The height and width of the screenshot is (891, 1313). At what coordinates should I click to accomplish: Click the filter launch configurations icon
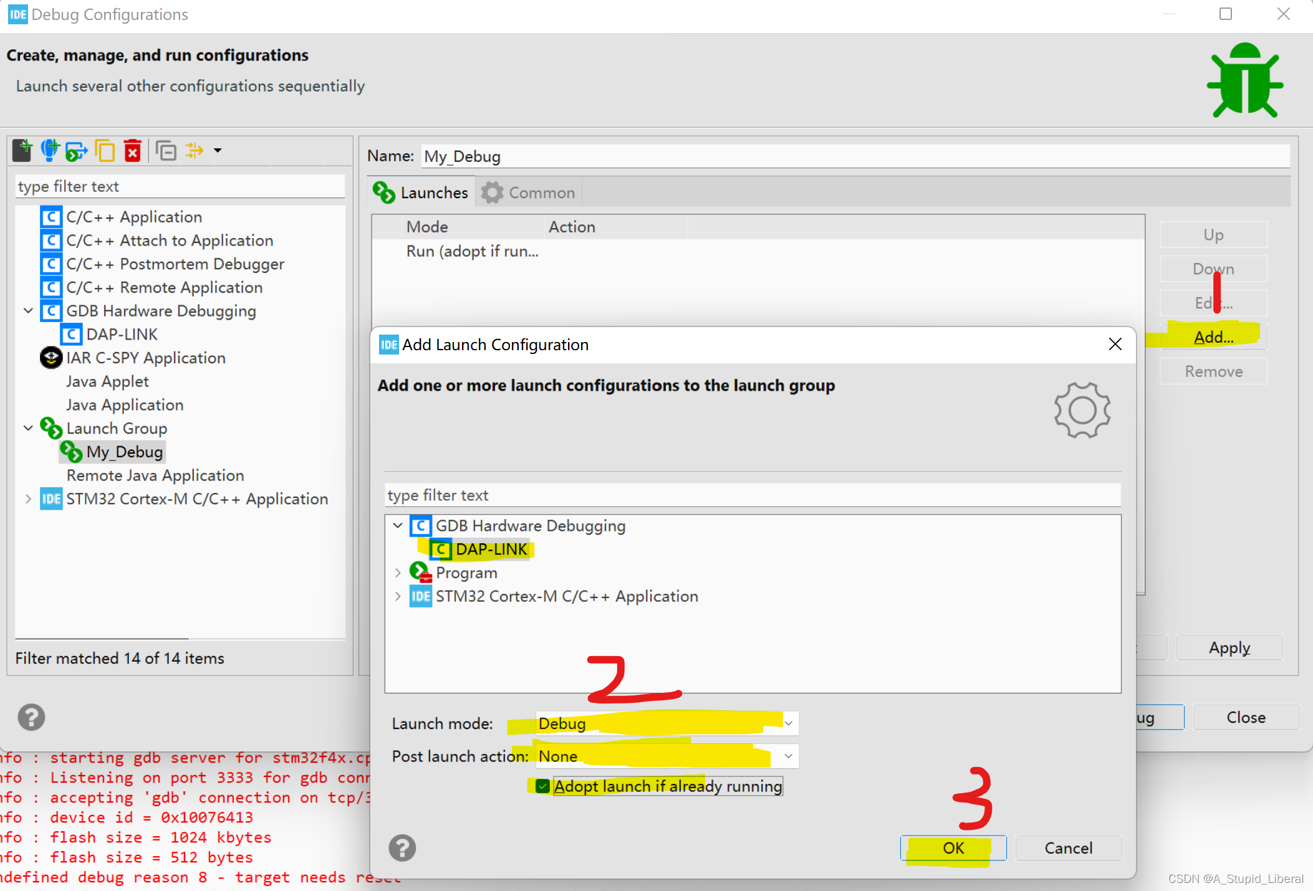coord(195,151)
